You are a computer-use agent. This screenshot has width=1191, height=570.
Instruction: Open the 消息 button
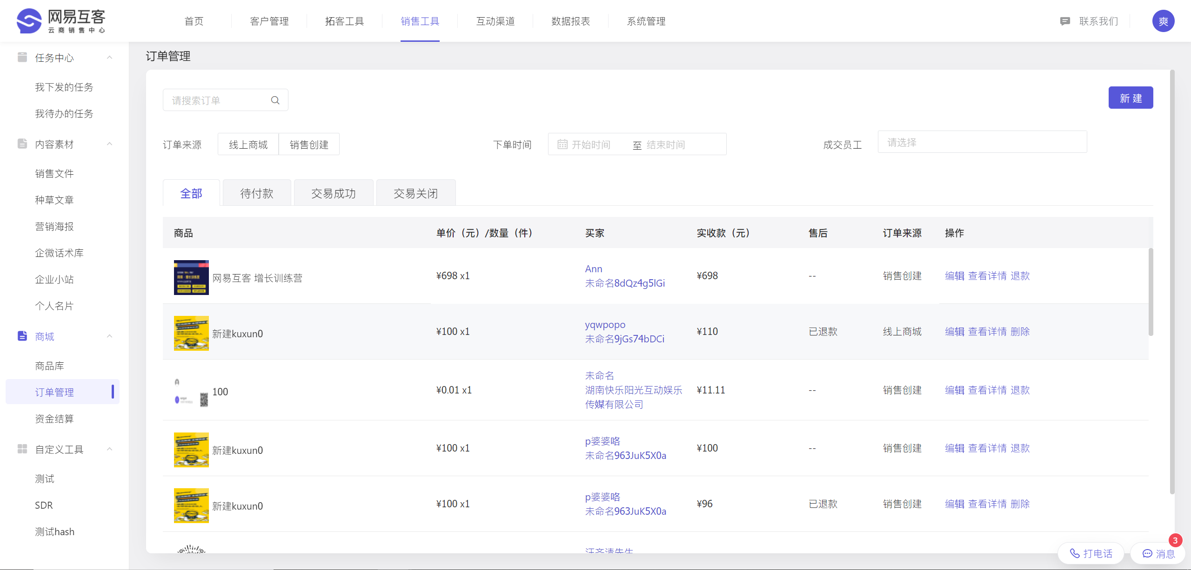(1158, 553)
